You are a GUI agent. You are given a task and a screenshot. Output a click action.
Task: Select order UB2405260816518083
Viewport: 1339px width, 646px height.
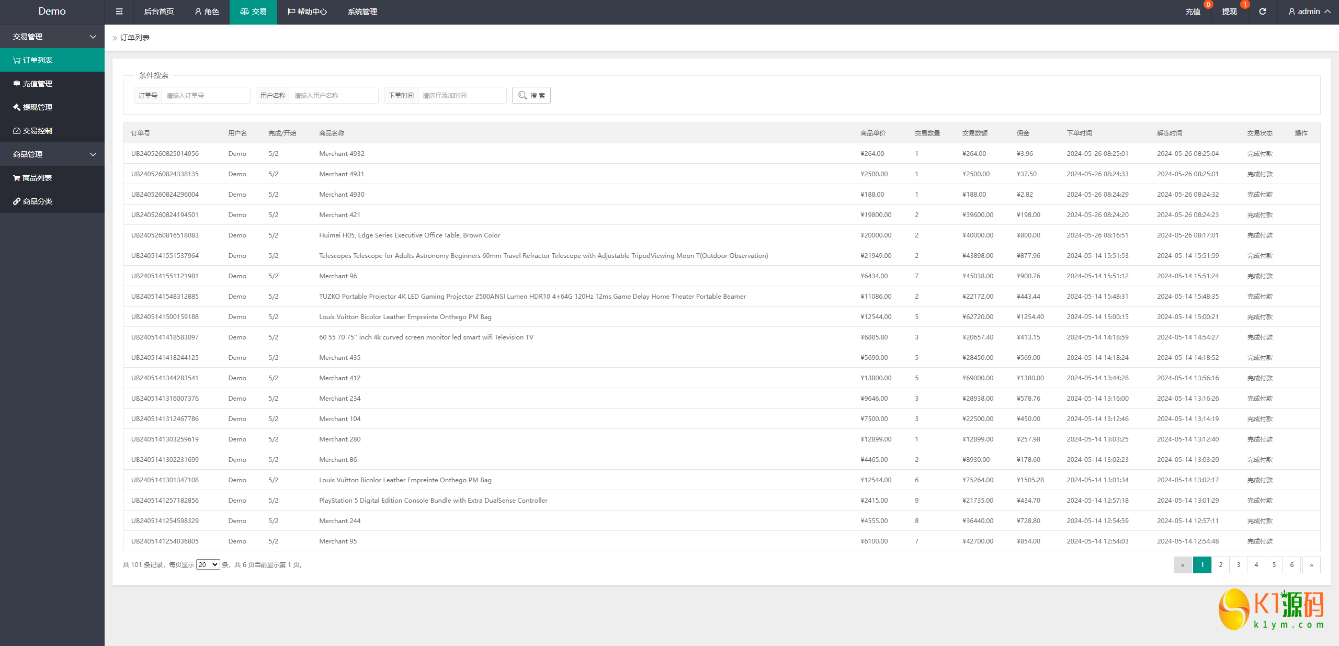pos(165,235)
